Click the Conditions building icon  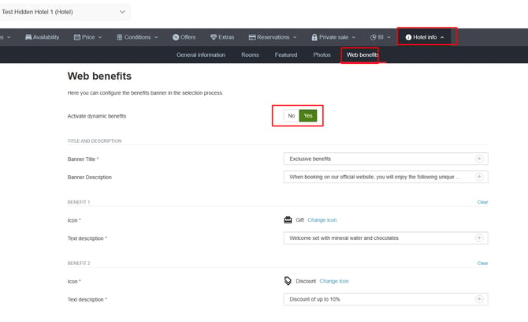120,37
